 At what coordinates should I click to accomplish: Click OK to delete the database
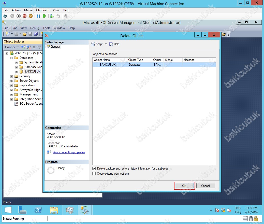(184, 186)
